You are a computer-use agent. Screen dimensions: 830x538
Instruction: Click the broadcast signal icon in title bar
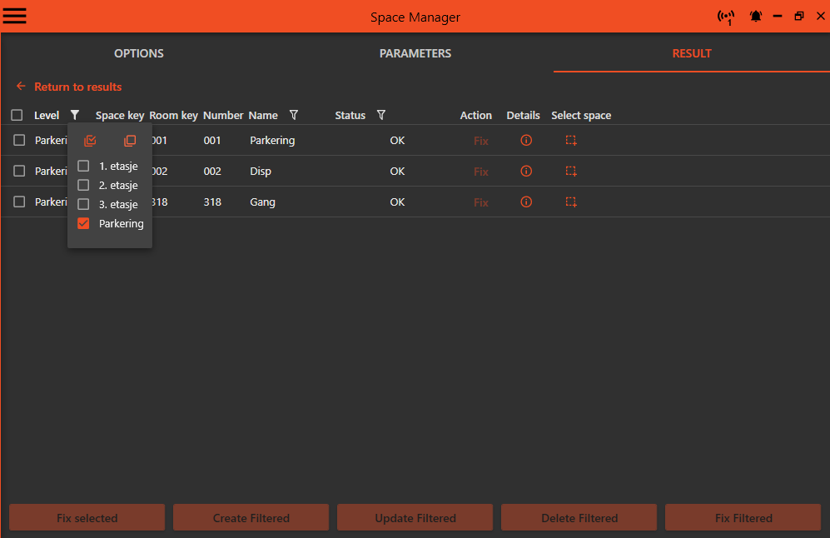pos(726,17)
